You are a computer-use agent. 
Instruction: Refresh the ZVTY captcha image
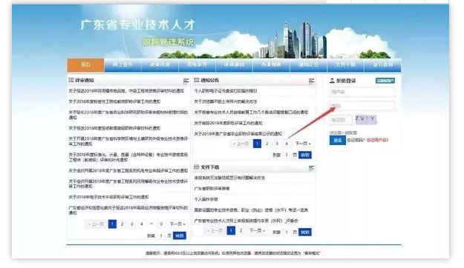point(366,119)
